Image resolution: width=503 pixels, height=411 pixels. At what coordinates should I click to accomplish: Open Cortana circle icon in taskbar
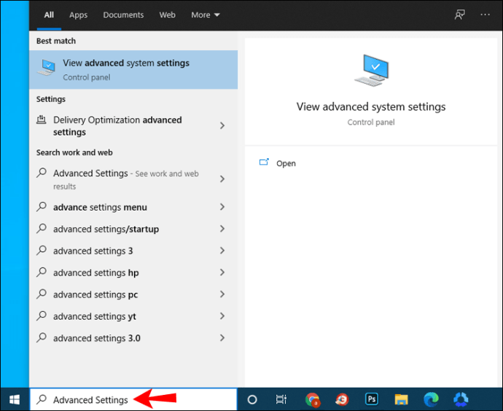[252, 399]
